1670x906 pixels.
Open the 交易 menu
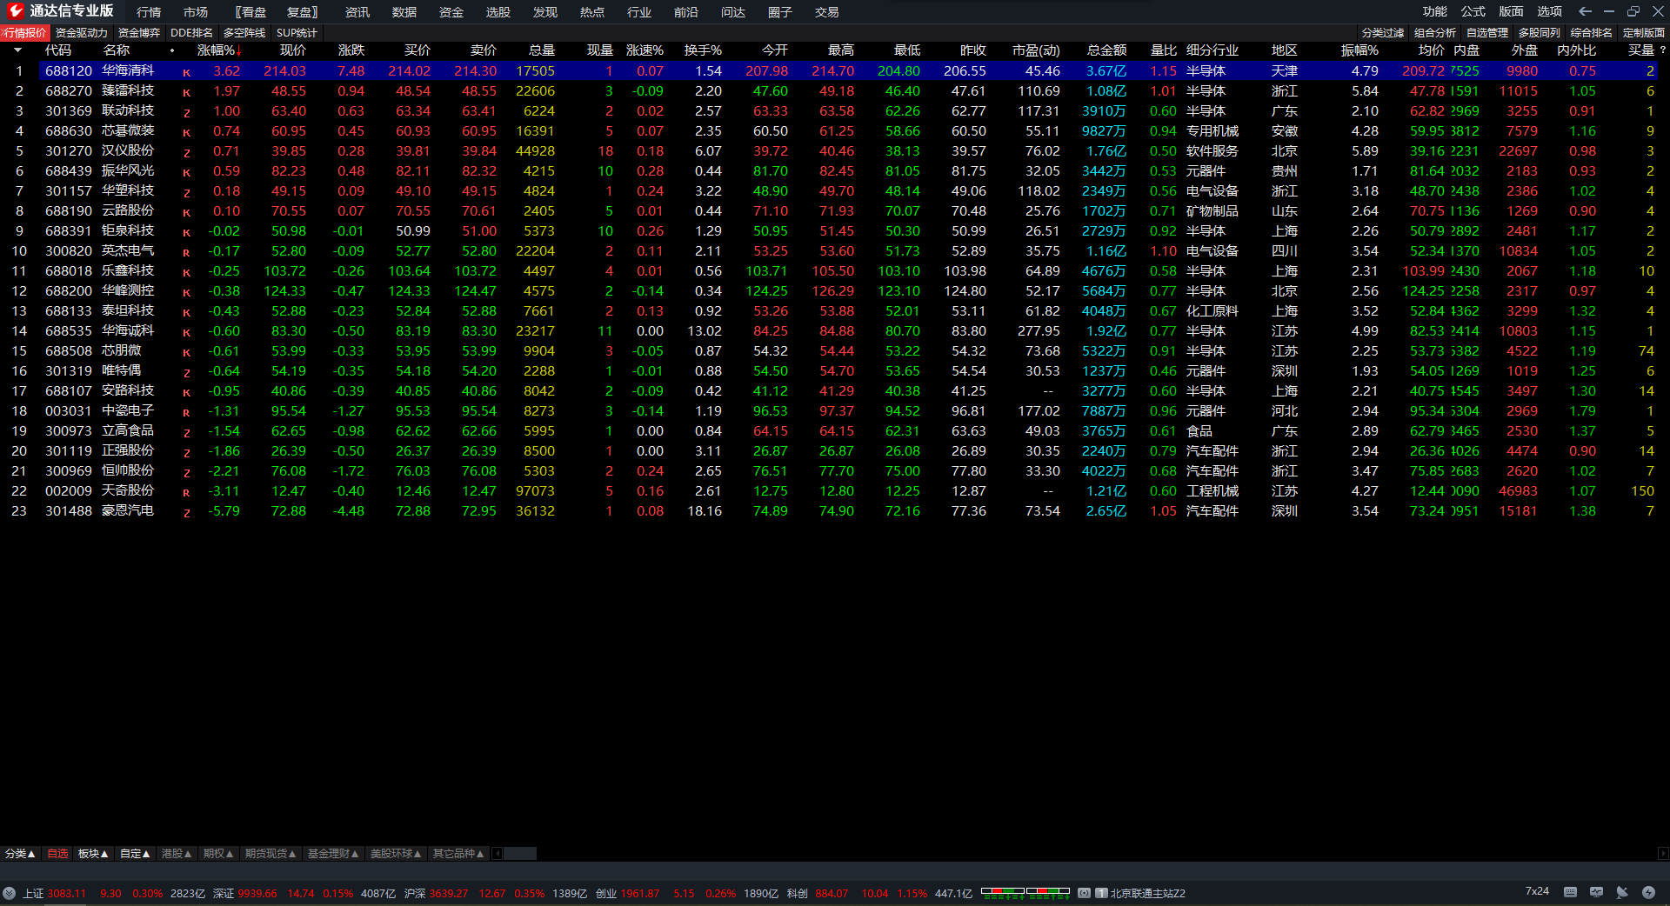[x=826, y=12]
